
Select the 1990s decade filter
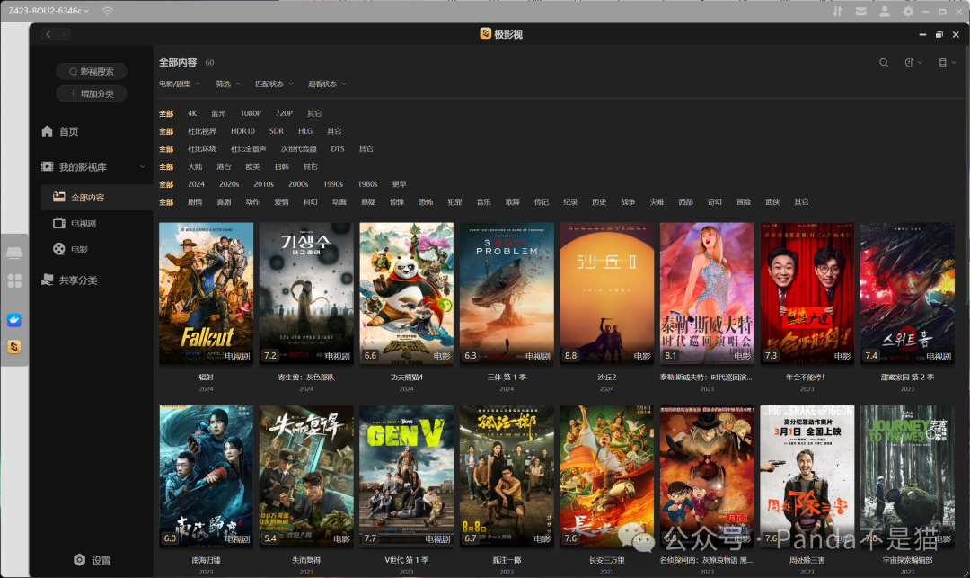coord(333,183)
